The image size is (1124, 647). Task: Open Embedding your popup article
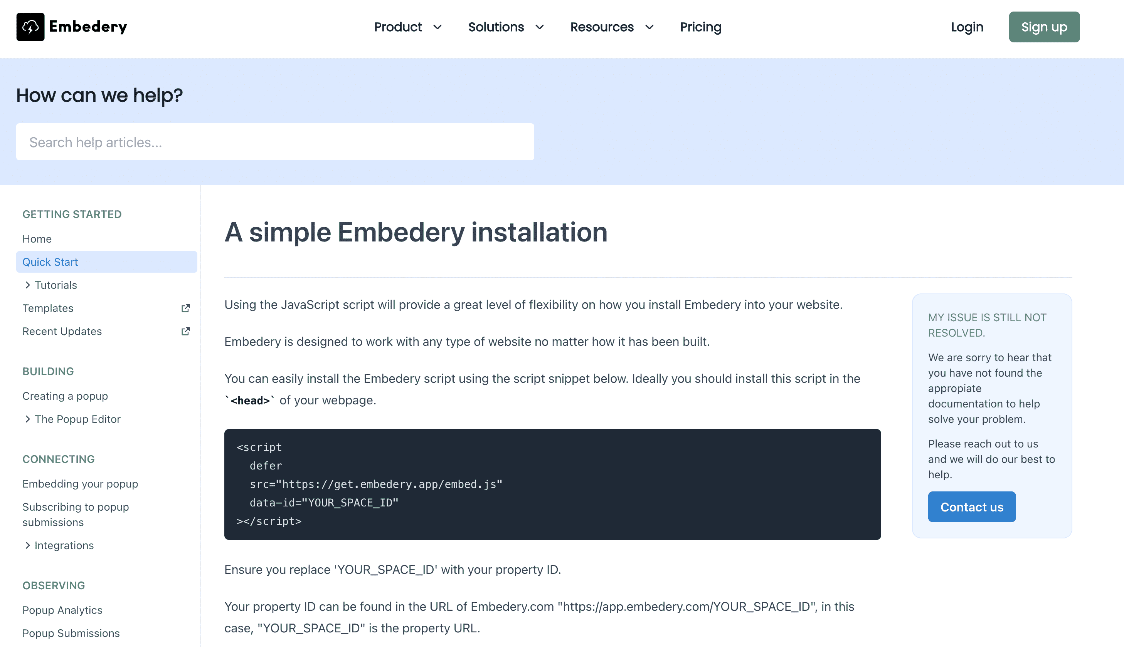pos(80,483)
